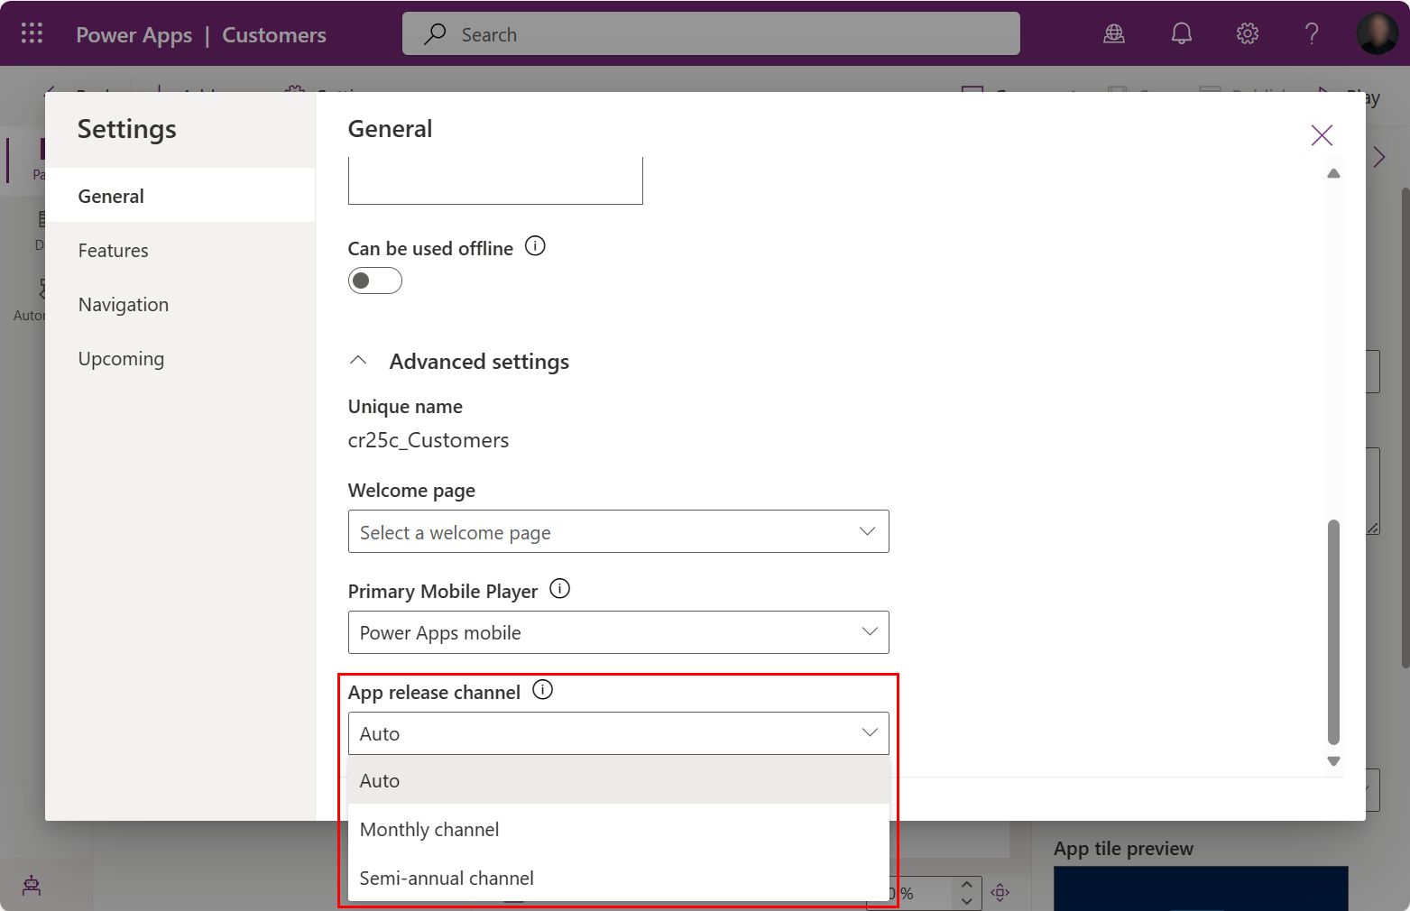Open the notifications bell
This screenshot has width=1410, height=911.
point(1181,32)
